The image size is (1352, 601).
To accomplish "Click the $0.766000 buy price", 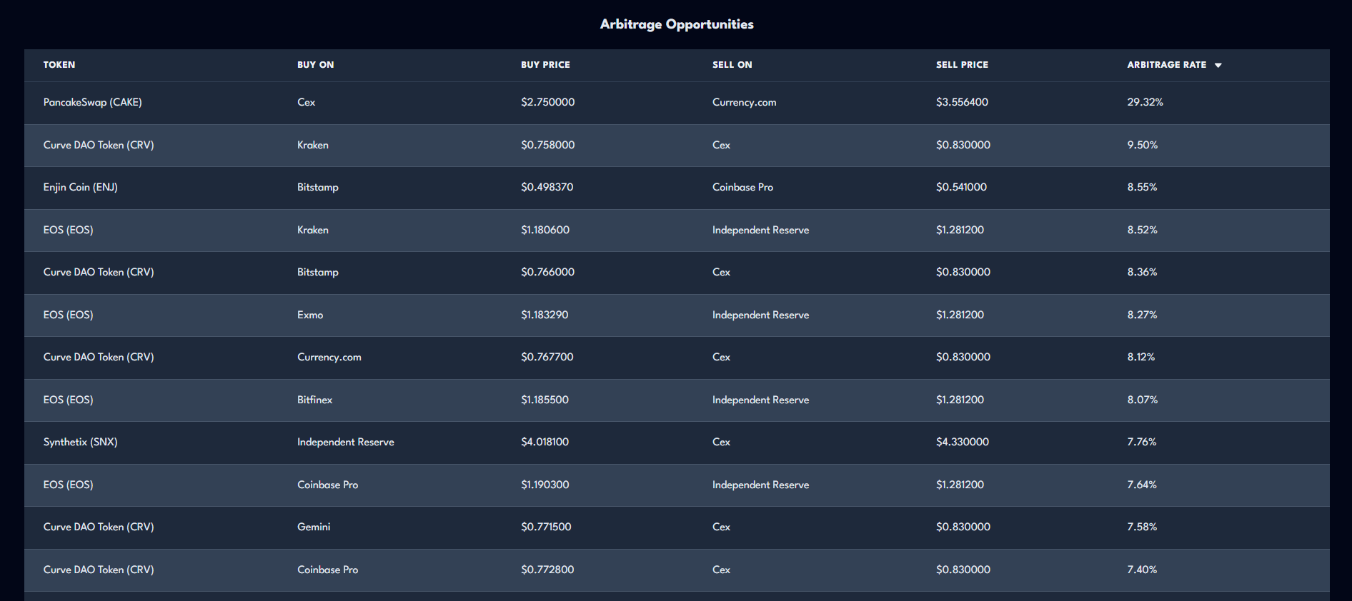I will coord(548,272).
